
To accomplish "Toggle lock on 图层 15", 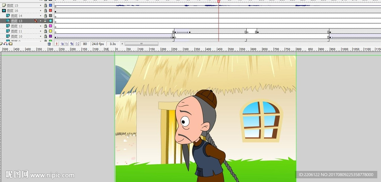I will (x=45, y=6).
